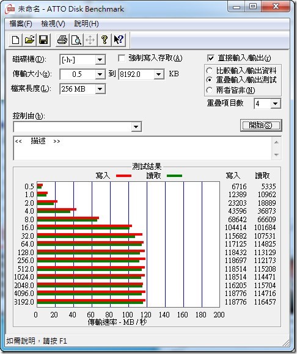The width and height of the screenshot is (297, 354).
Task: Open 檔案長度 256 MB dropdown
Action: [x=100, y=89]
